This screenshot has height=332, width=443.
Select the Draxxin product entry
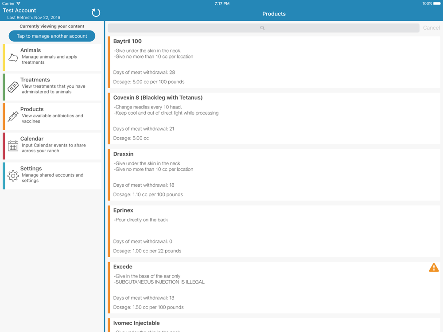point(274,175)
